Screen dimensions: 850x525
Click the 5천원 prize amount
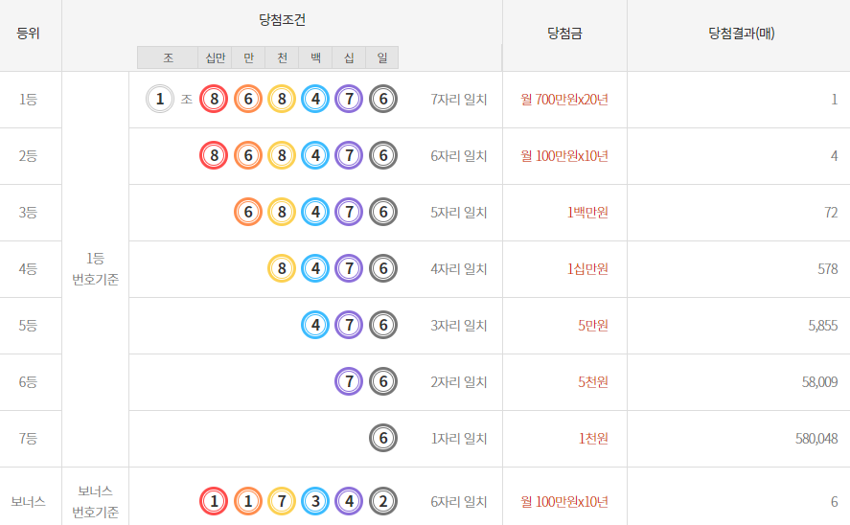(x=593, y=382)
